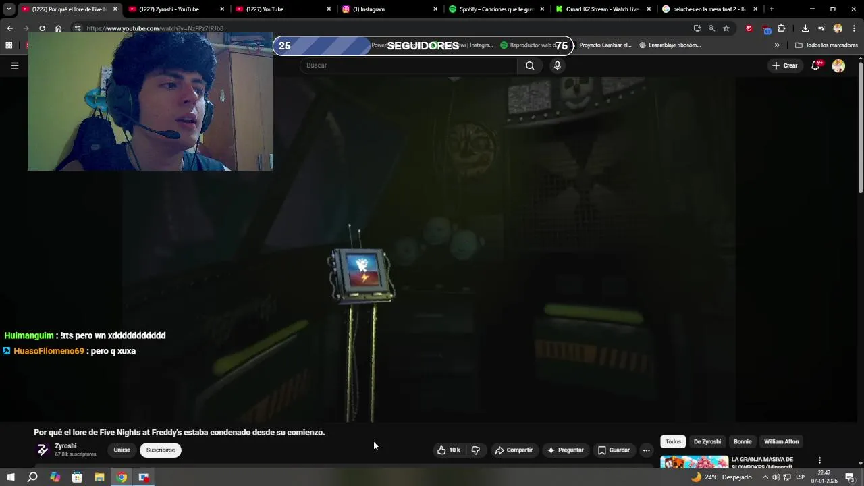Open the Zyroshi channel avatar

coord(42,450)
